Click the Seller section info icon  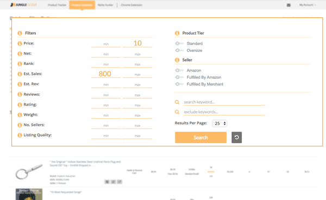pyautogui.click(x=177, y=60)
